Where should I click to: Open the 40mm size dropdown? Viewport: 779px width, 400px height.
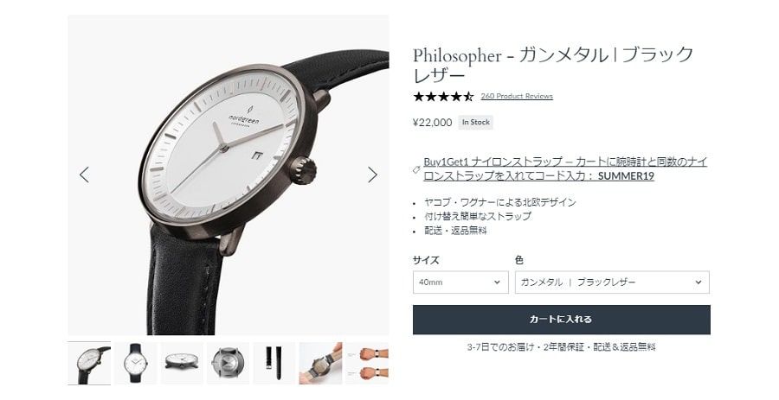(x=460, y=282)
